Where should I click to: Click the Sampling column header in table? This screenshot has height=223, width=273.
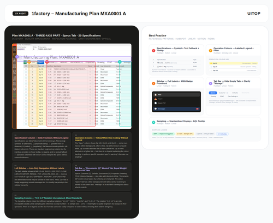coord(120,66)
